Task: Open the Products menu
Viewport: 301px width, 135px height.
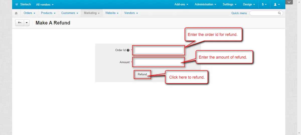Action: [48, 13]
